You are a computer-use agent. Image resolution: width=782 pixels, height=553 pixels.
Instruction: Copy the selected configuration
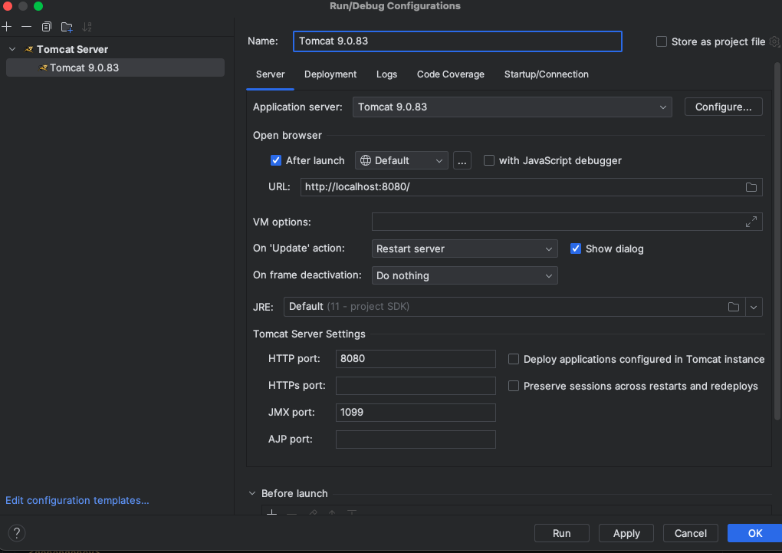[46, 26]
